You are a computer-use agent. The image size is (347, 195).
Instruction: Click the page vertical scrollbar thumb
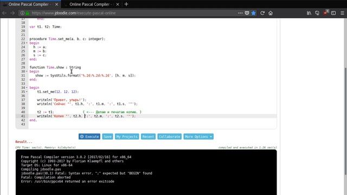pos(345,121)
